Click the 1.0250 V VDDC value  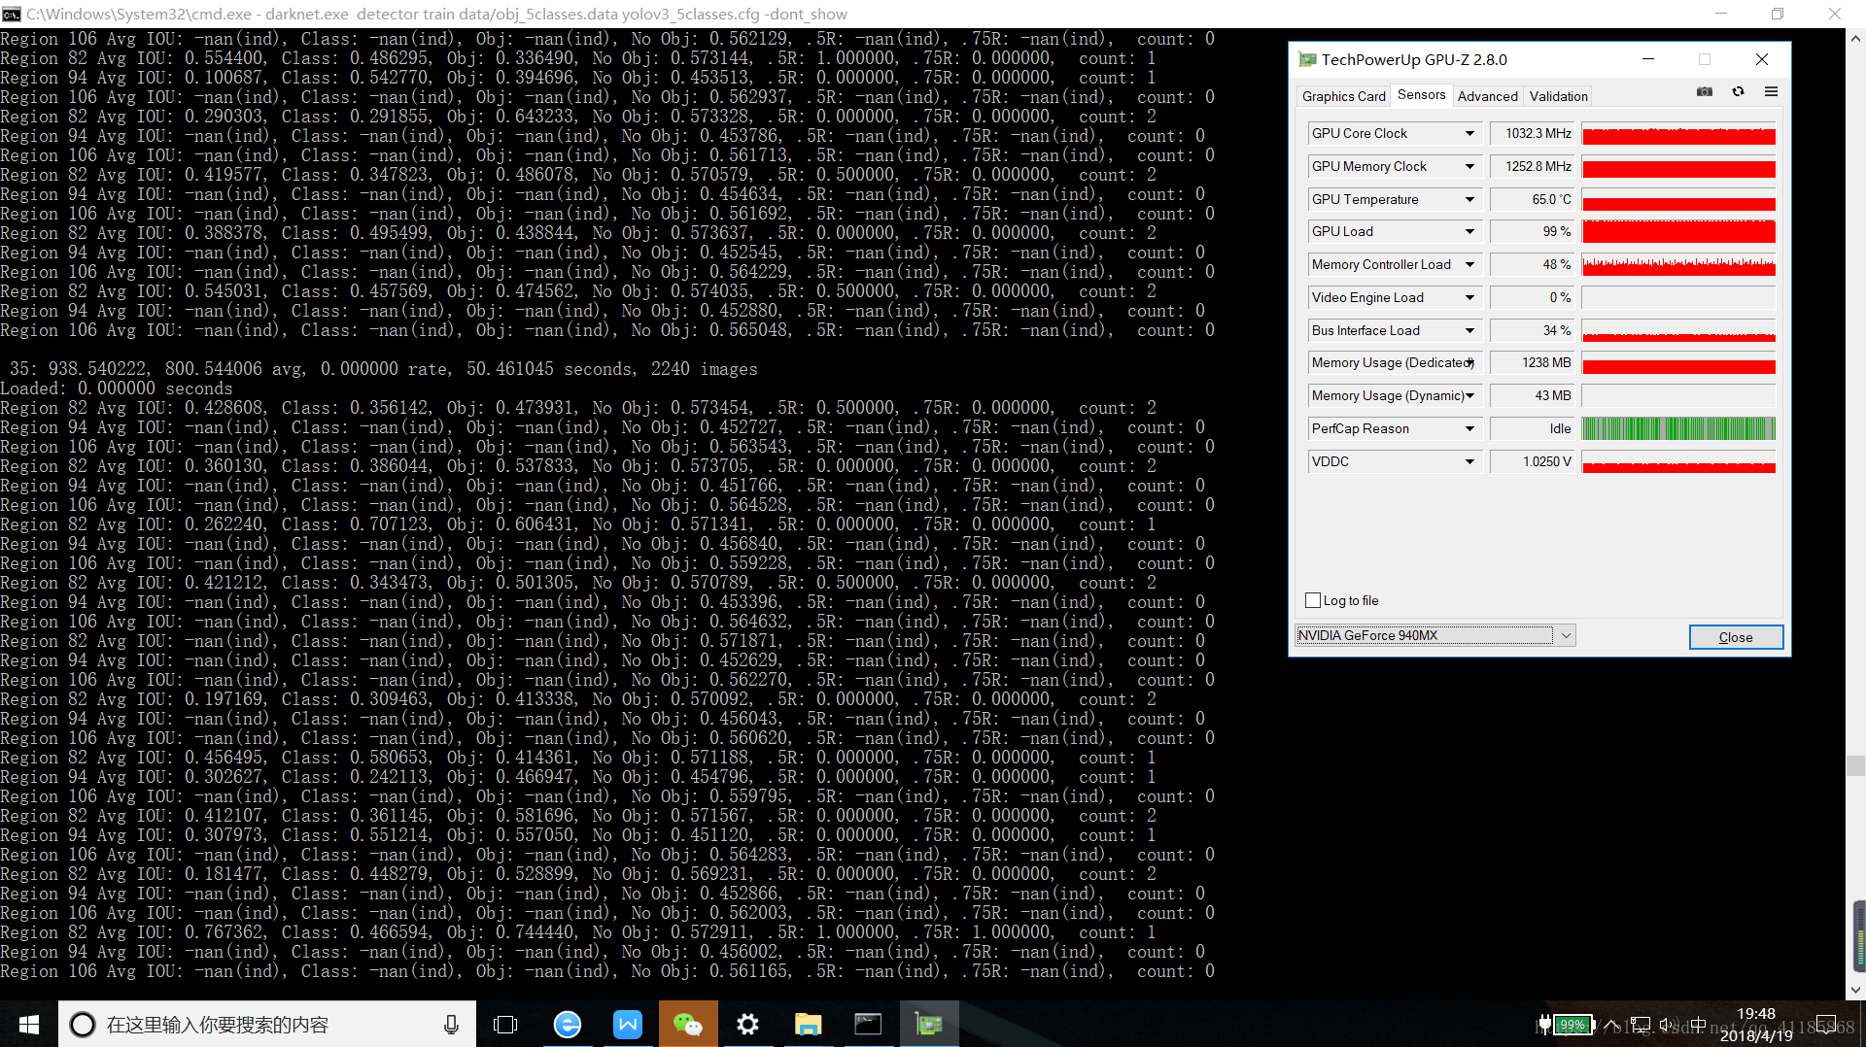pyautogui.click(x=1533, y=462)
